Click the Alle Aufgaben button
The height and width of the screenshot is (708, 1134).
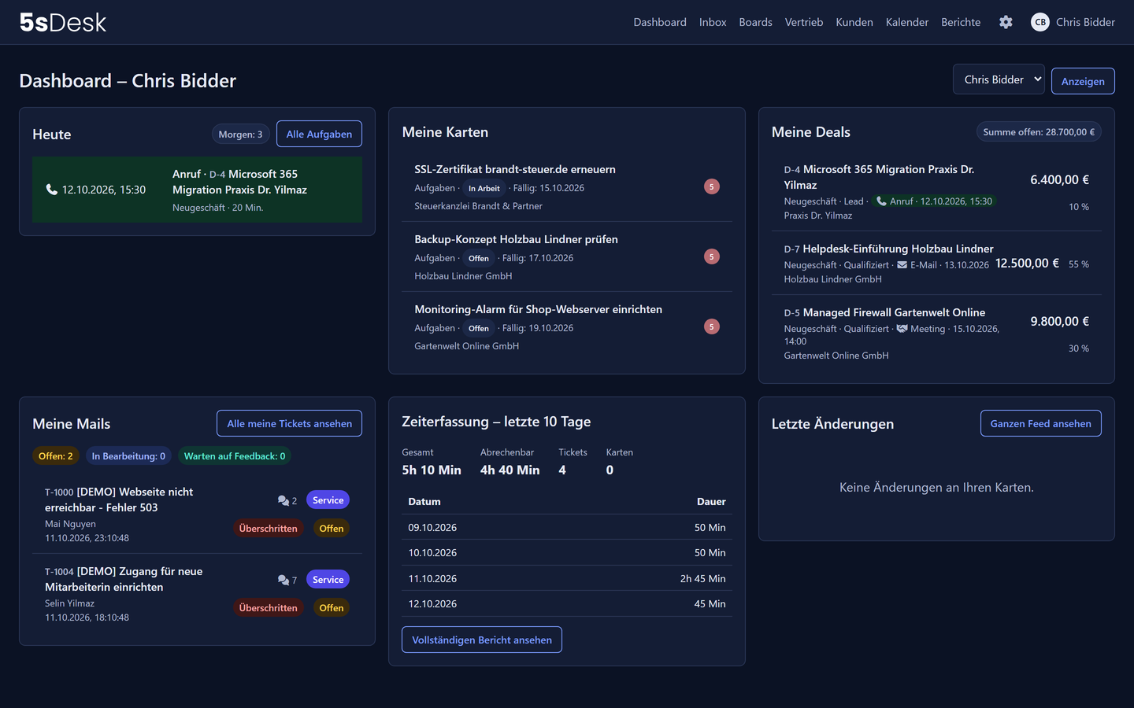point(319,134)
